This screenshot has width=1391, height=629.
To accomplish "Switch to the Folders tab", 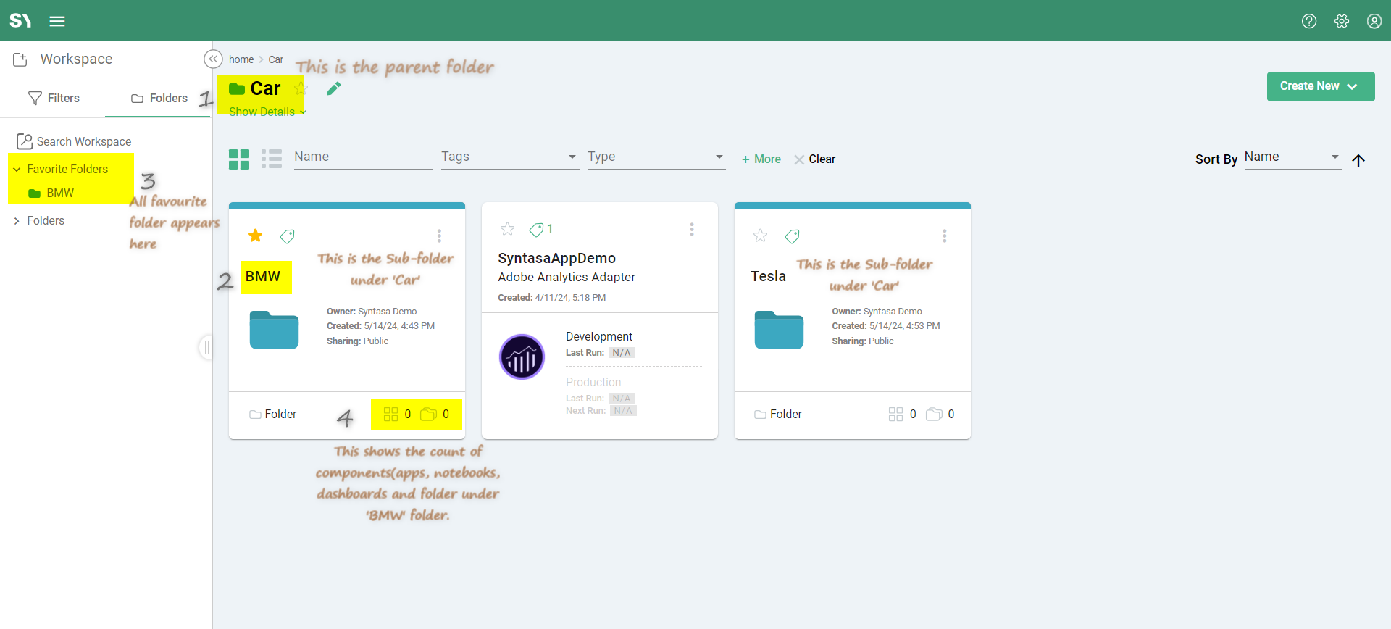I will pyautogui.click(x=159, y=98).
